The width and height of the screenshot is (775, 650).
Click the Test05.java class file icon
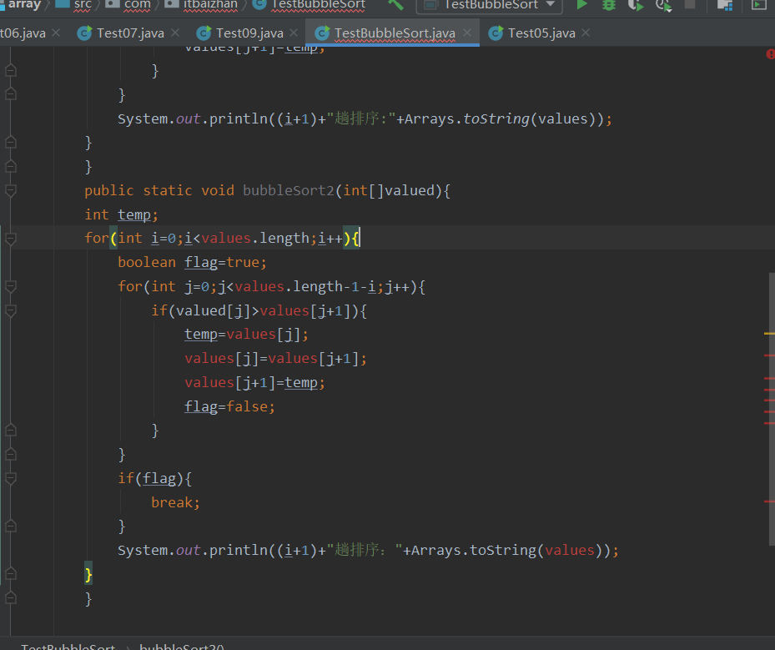click(496, 33)
